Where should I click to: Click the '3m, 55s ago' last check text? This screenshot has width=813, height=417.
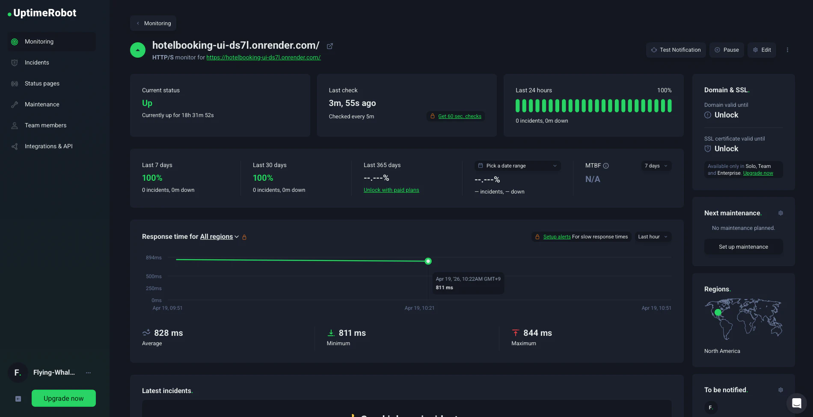coord(353,103)
